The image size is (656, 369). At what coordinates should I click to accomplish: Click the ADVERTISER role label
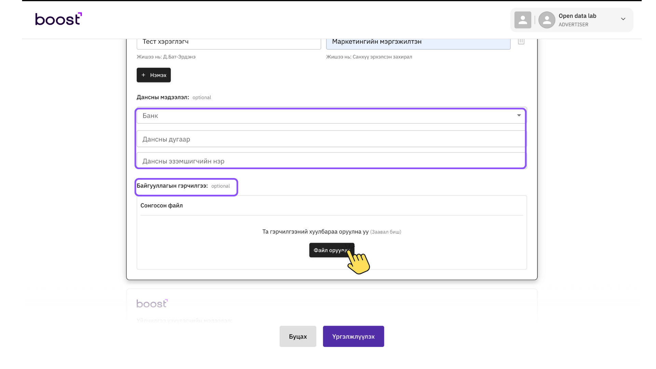point(573,25)
